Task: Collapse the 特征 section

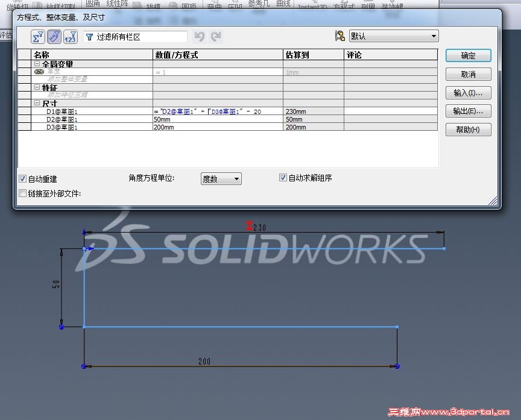Action: [x=37, y=87]
